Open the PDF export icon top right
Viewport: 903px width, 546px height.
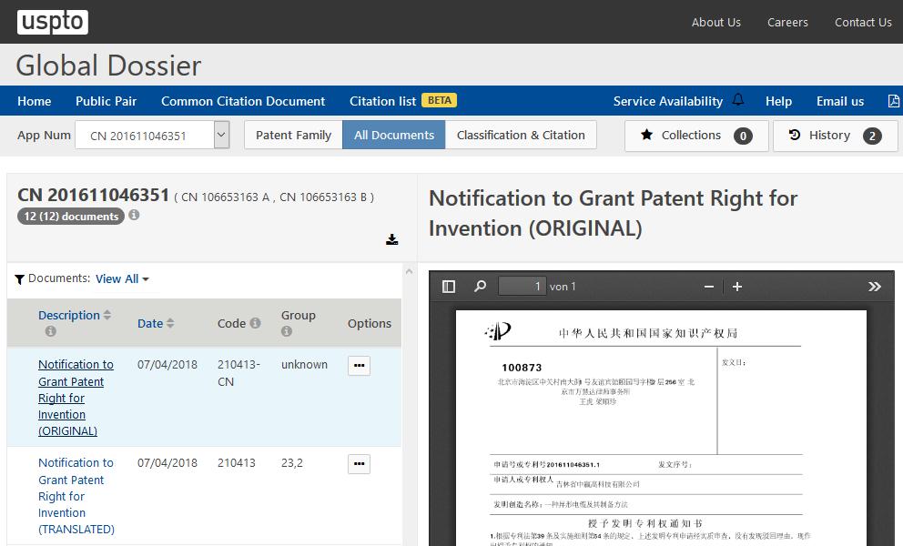(893, 100)
